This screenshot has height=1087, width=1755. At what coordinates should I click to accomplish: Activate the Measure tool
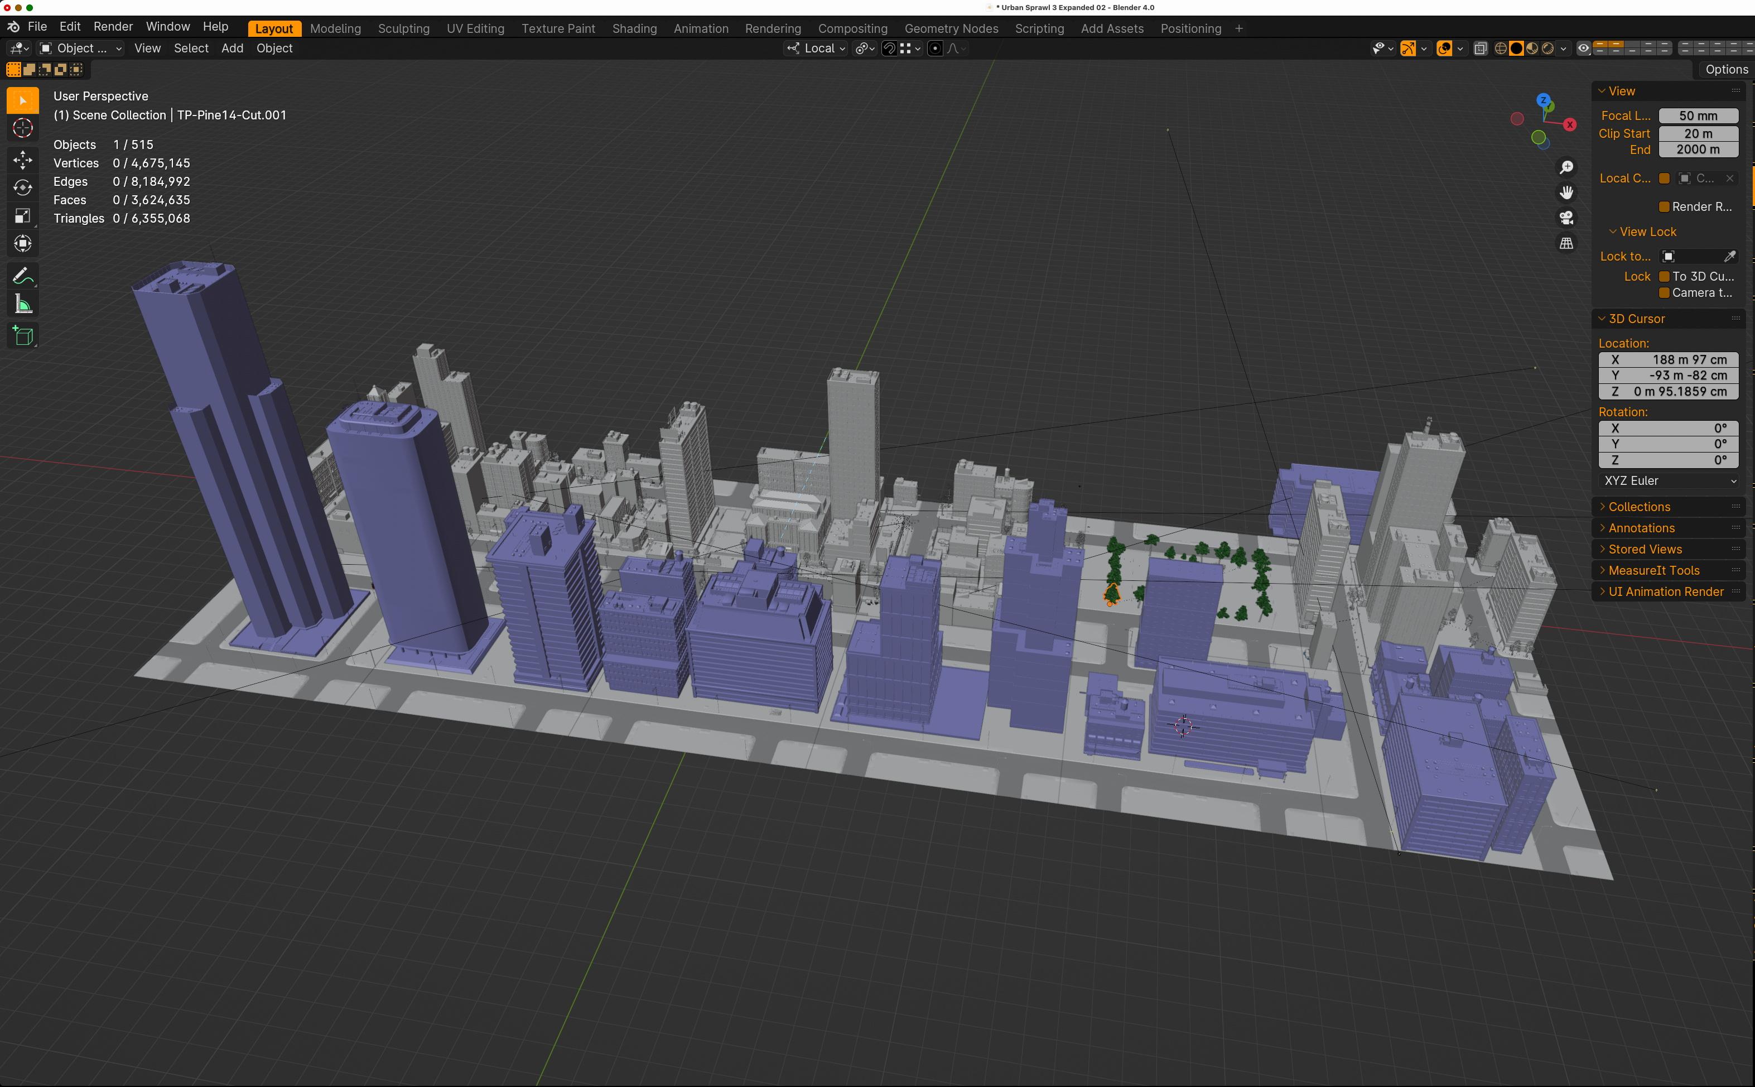tap(23, 305)
